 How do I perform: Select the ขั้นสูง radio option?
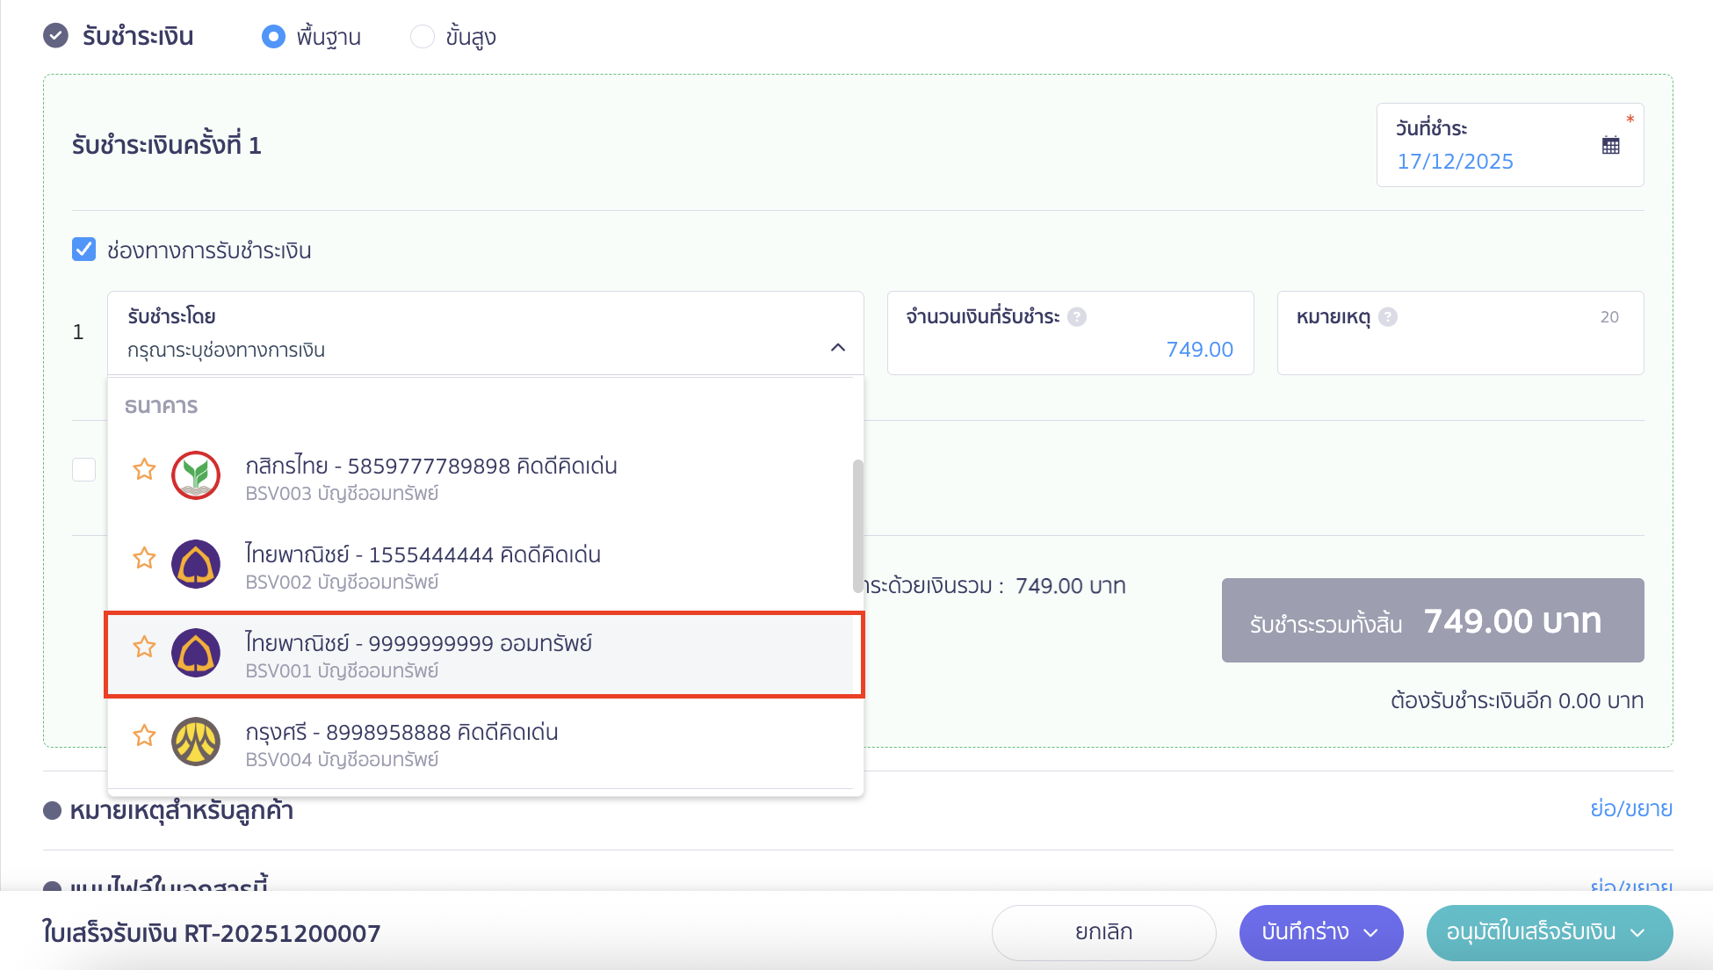tap(423, 37)
